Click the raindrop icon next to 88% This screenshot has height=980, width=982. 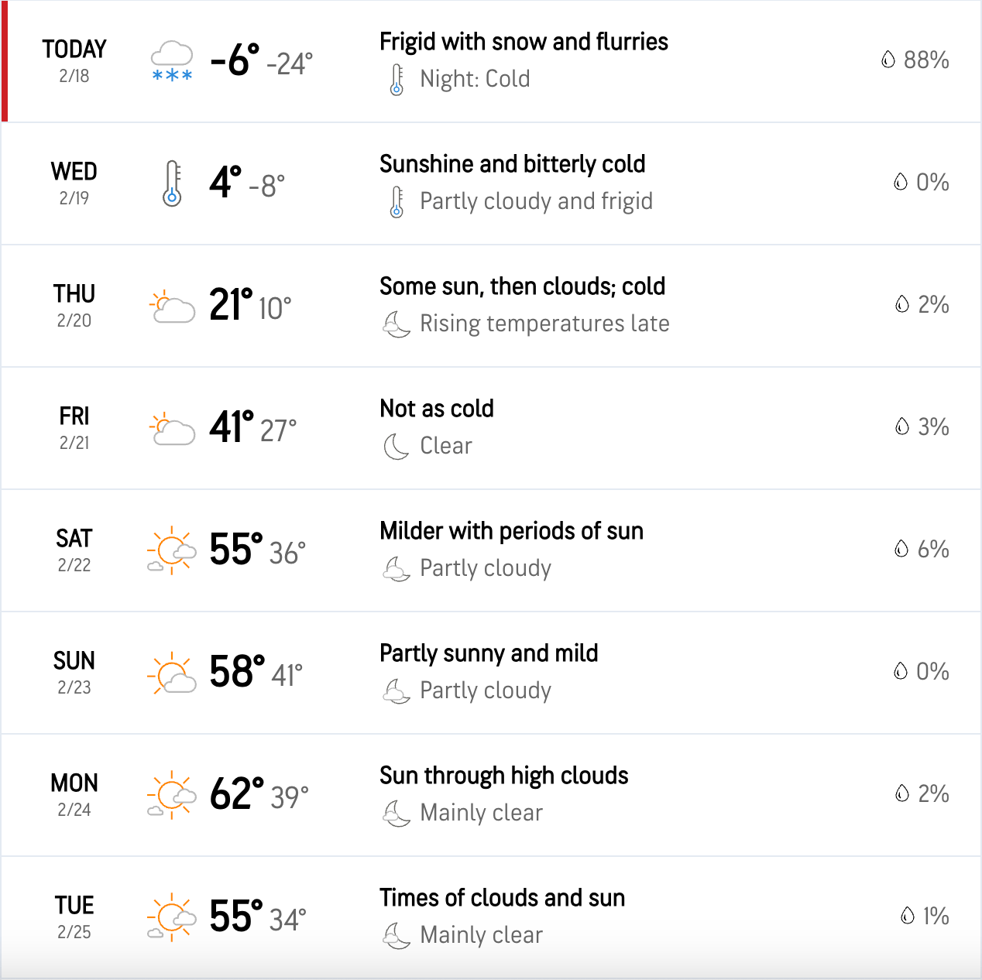[x=888, y=60]
